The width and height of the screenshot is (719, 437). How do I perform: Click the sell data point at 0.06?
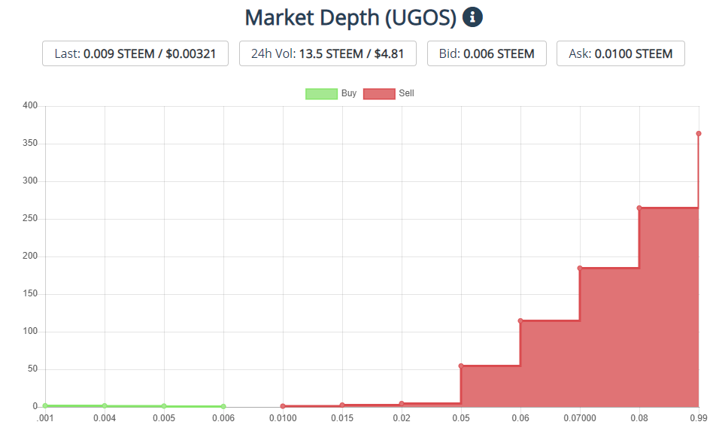pyautogui.click(x=520, y=321)
